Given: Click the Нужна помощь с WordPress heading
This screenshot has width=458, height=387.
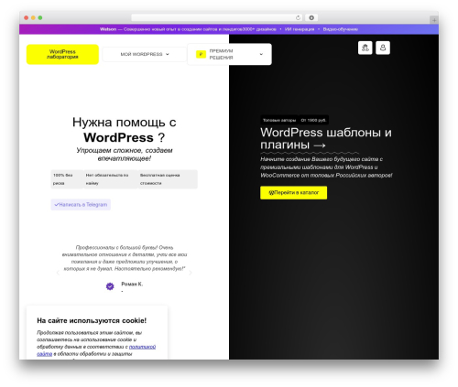Looking at the screenshot, I should [x=125, y=130].
